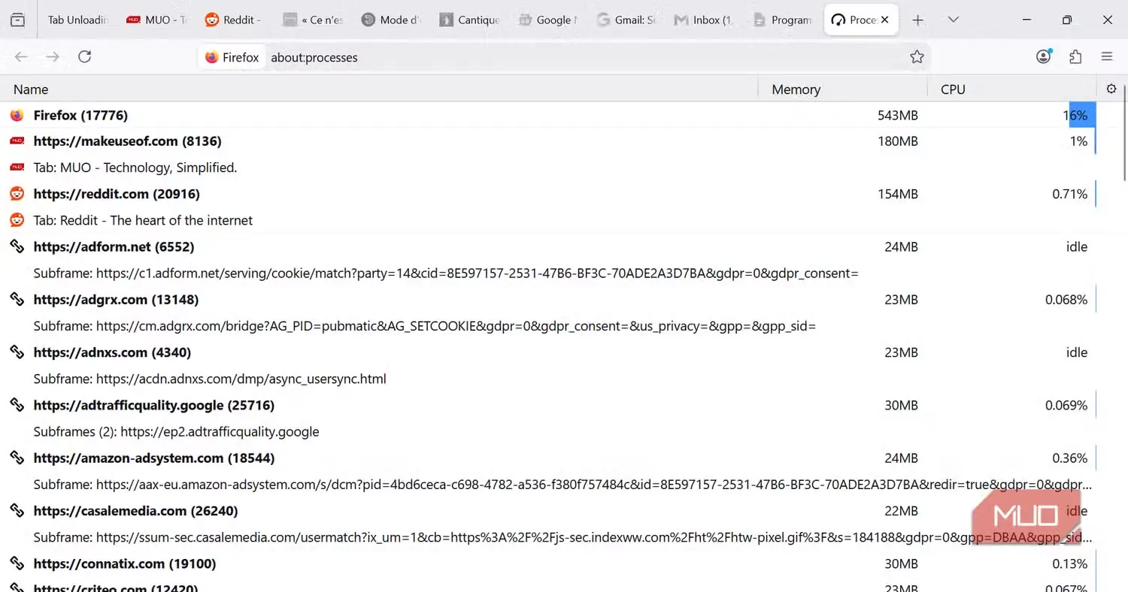Screen dimensions: 1128x592
Task: Reload the about:processes page
Action: (x=85, y=57)
